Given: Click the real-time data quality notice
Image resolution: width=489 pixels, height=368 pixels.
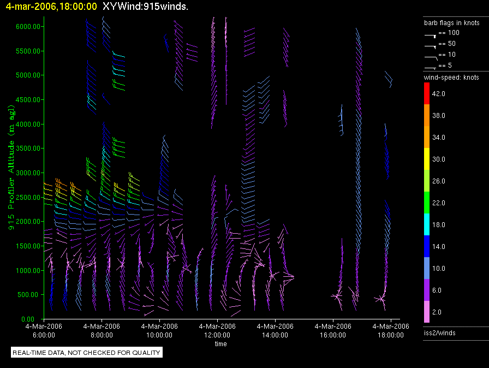Looking at the screenshot, I should 87,353.
